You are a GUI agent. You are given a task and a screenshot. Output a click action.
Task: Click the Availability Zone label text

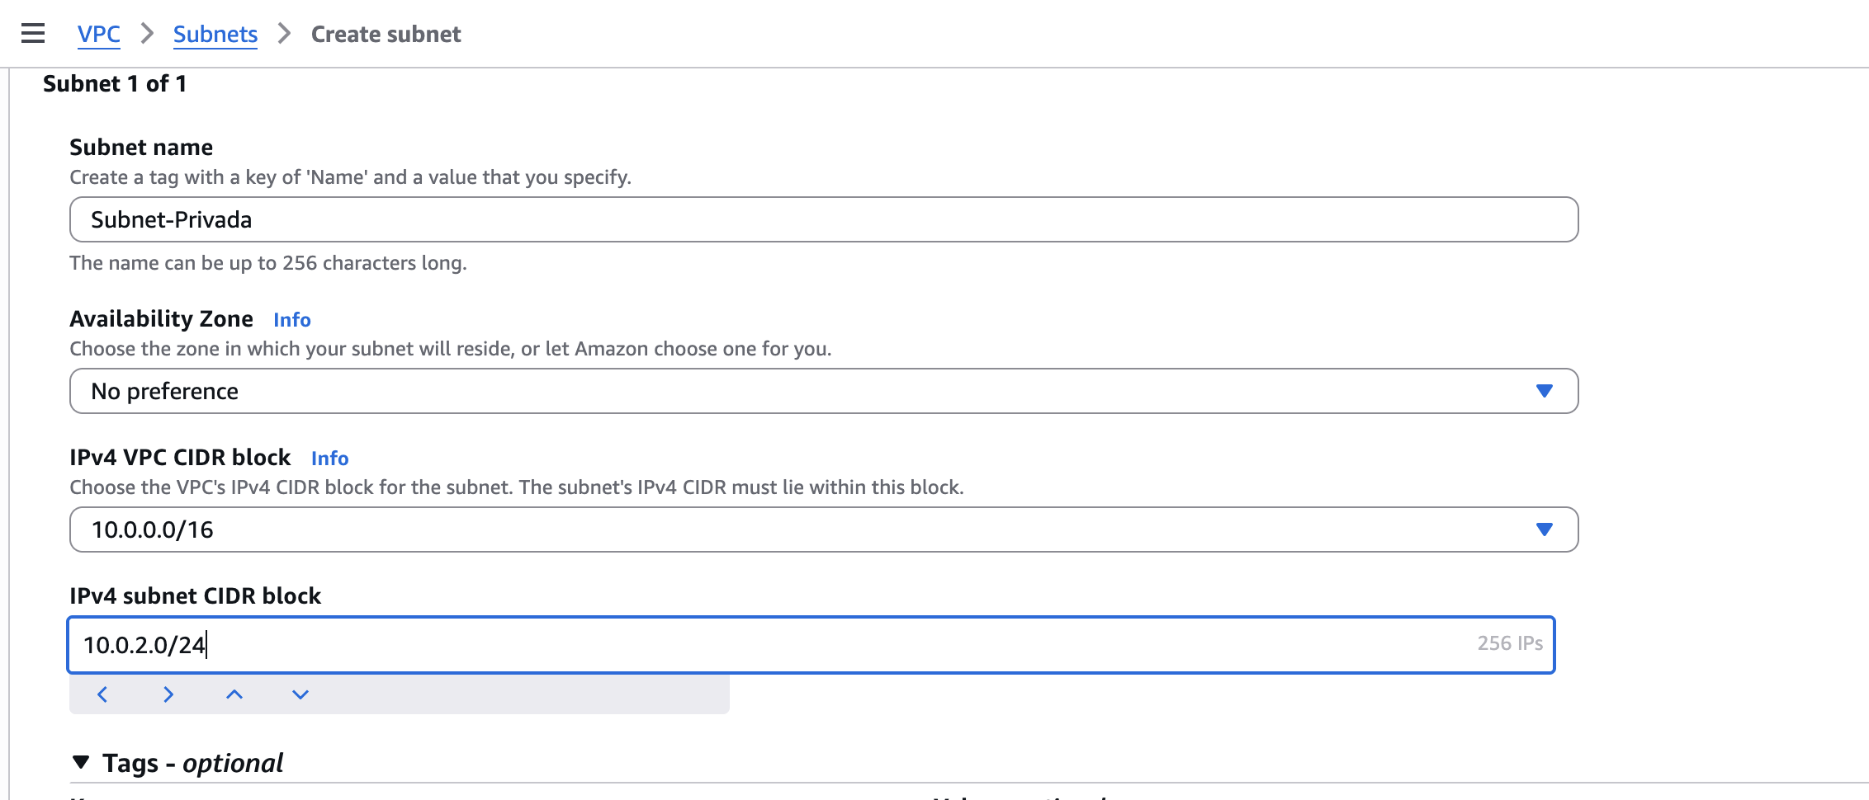pyautogui.click(x=161, y=319)
